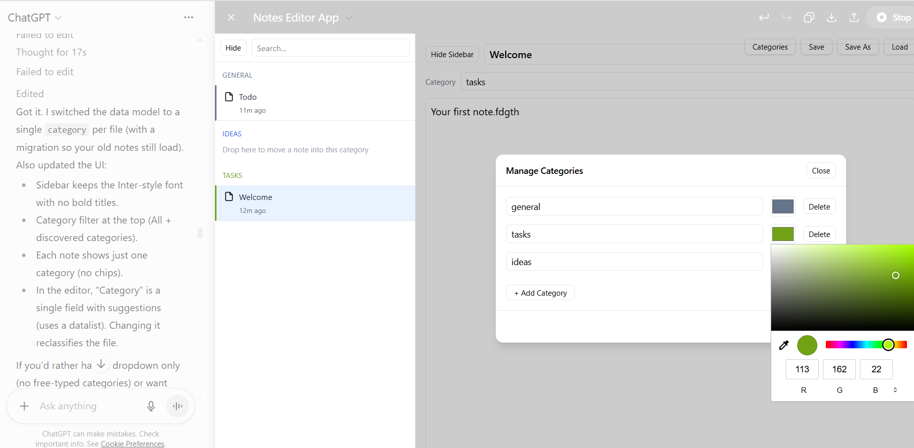The width and height of the screenshot is (914, 448).
Task: Expand the Notes Editor App title dropdown
Action: (x=349, y=18)
